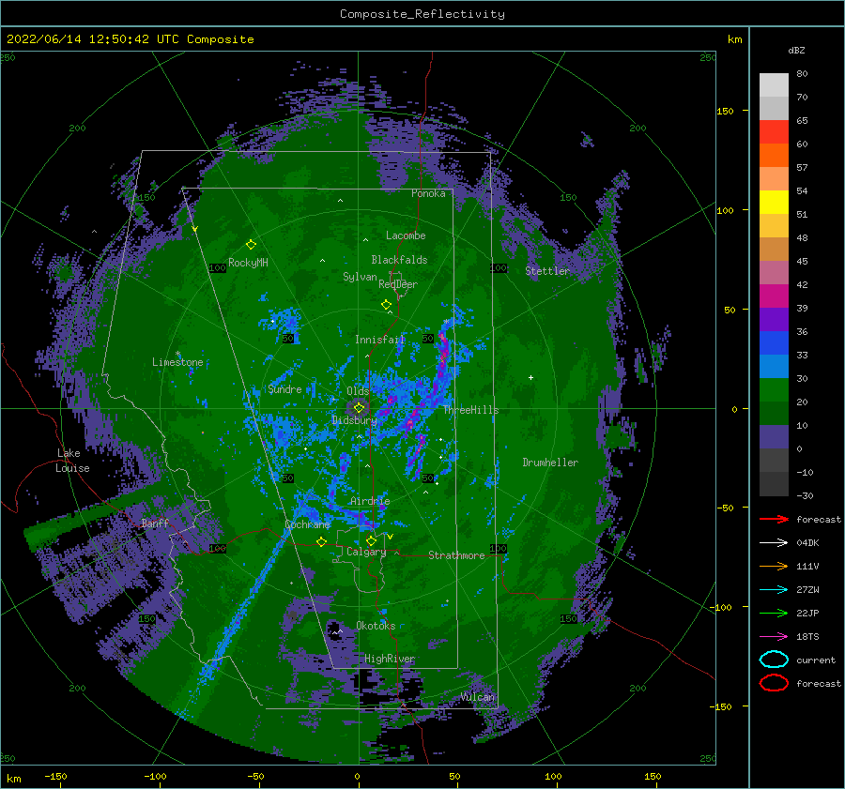Click the 'Lake Louise' label
Image resolution: width=845 pixels, height=789 pixels.
point(72,461)
